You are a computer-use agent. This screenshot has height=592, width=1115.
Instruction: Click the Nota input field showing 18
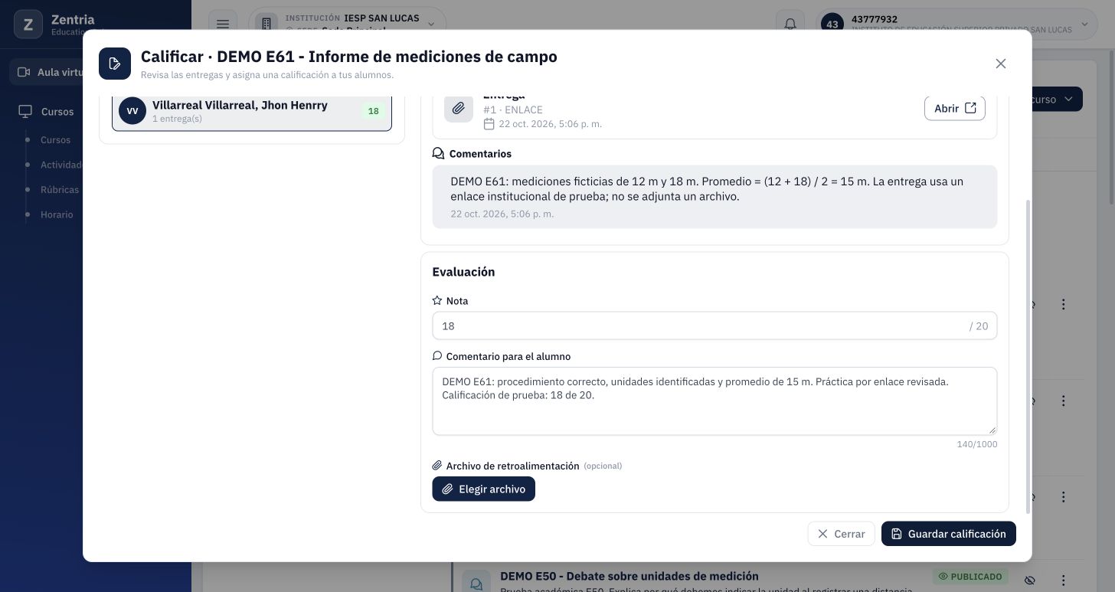pos(714,325)
